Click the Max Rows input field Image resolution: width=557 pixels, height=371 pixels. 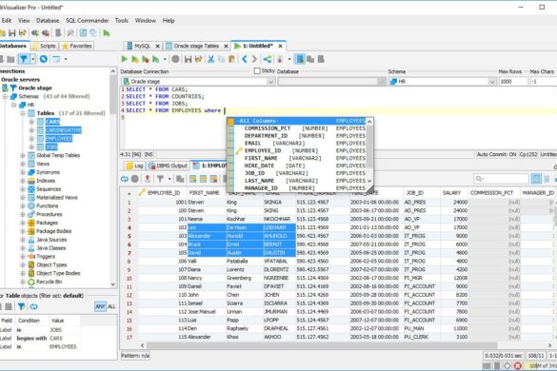(513, 82)
